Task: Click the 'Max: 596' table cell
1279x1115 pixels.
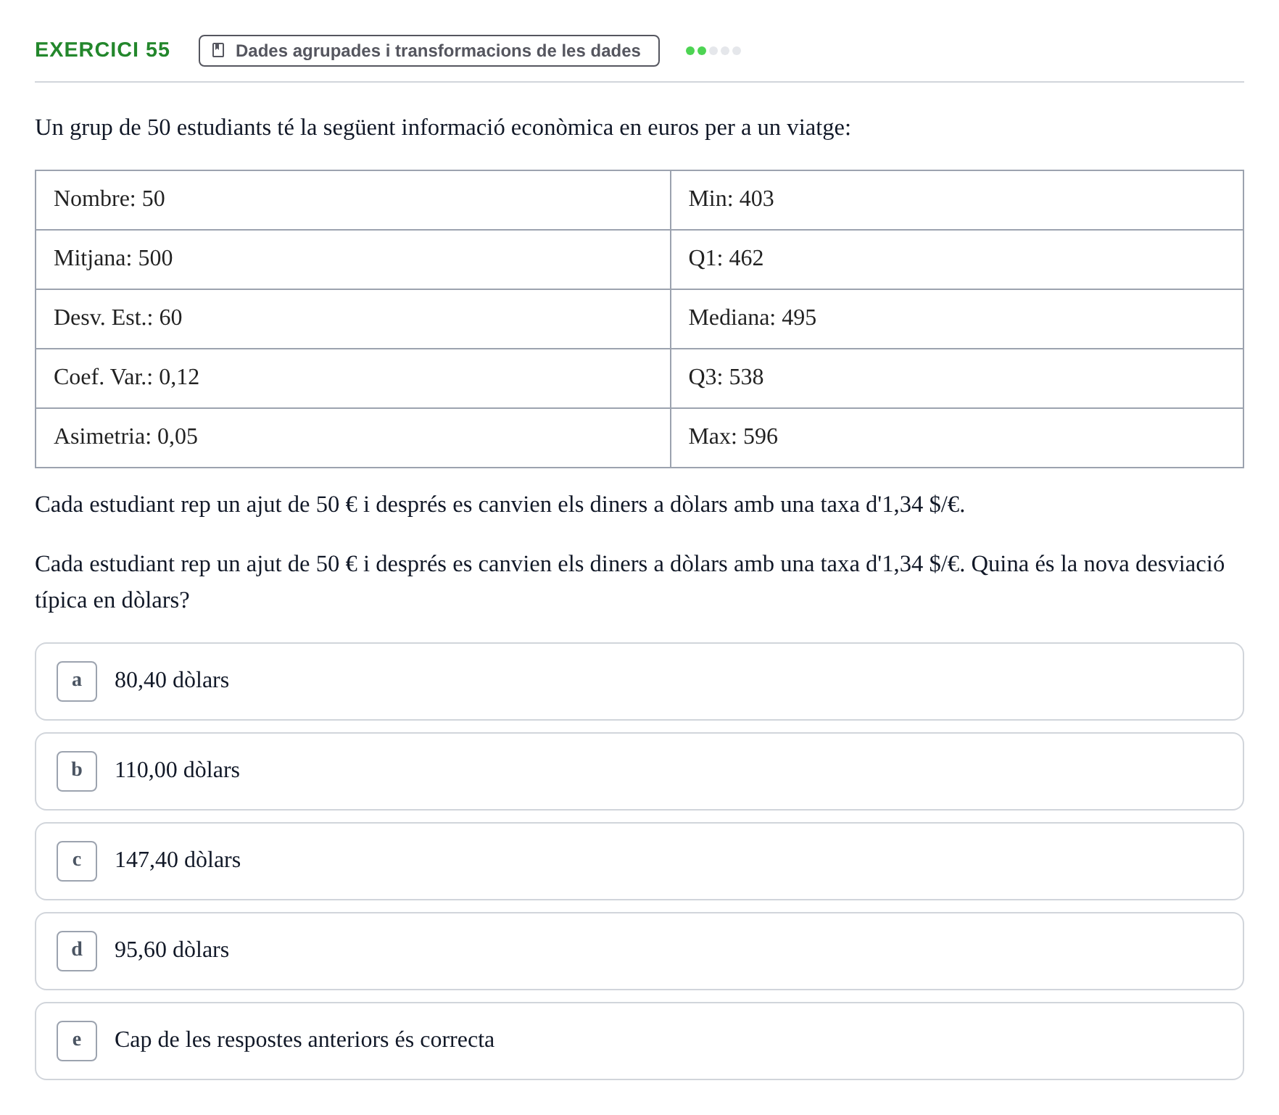Action: tap(957, 438)
